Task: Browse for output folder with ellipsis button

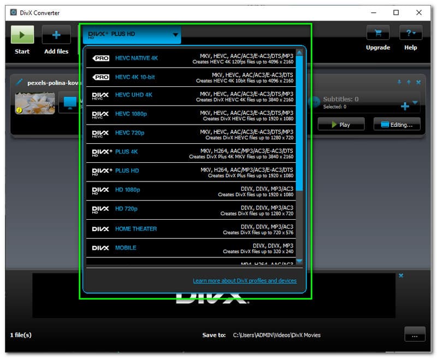Action: 415,334
